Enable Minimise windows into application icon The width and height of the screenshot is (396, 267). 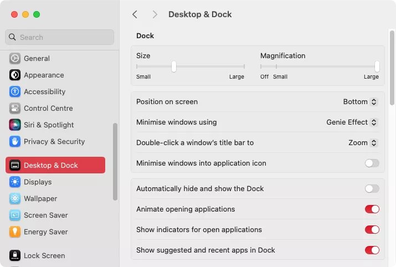372,163
